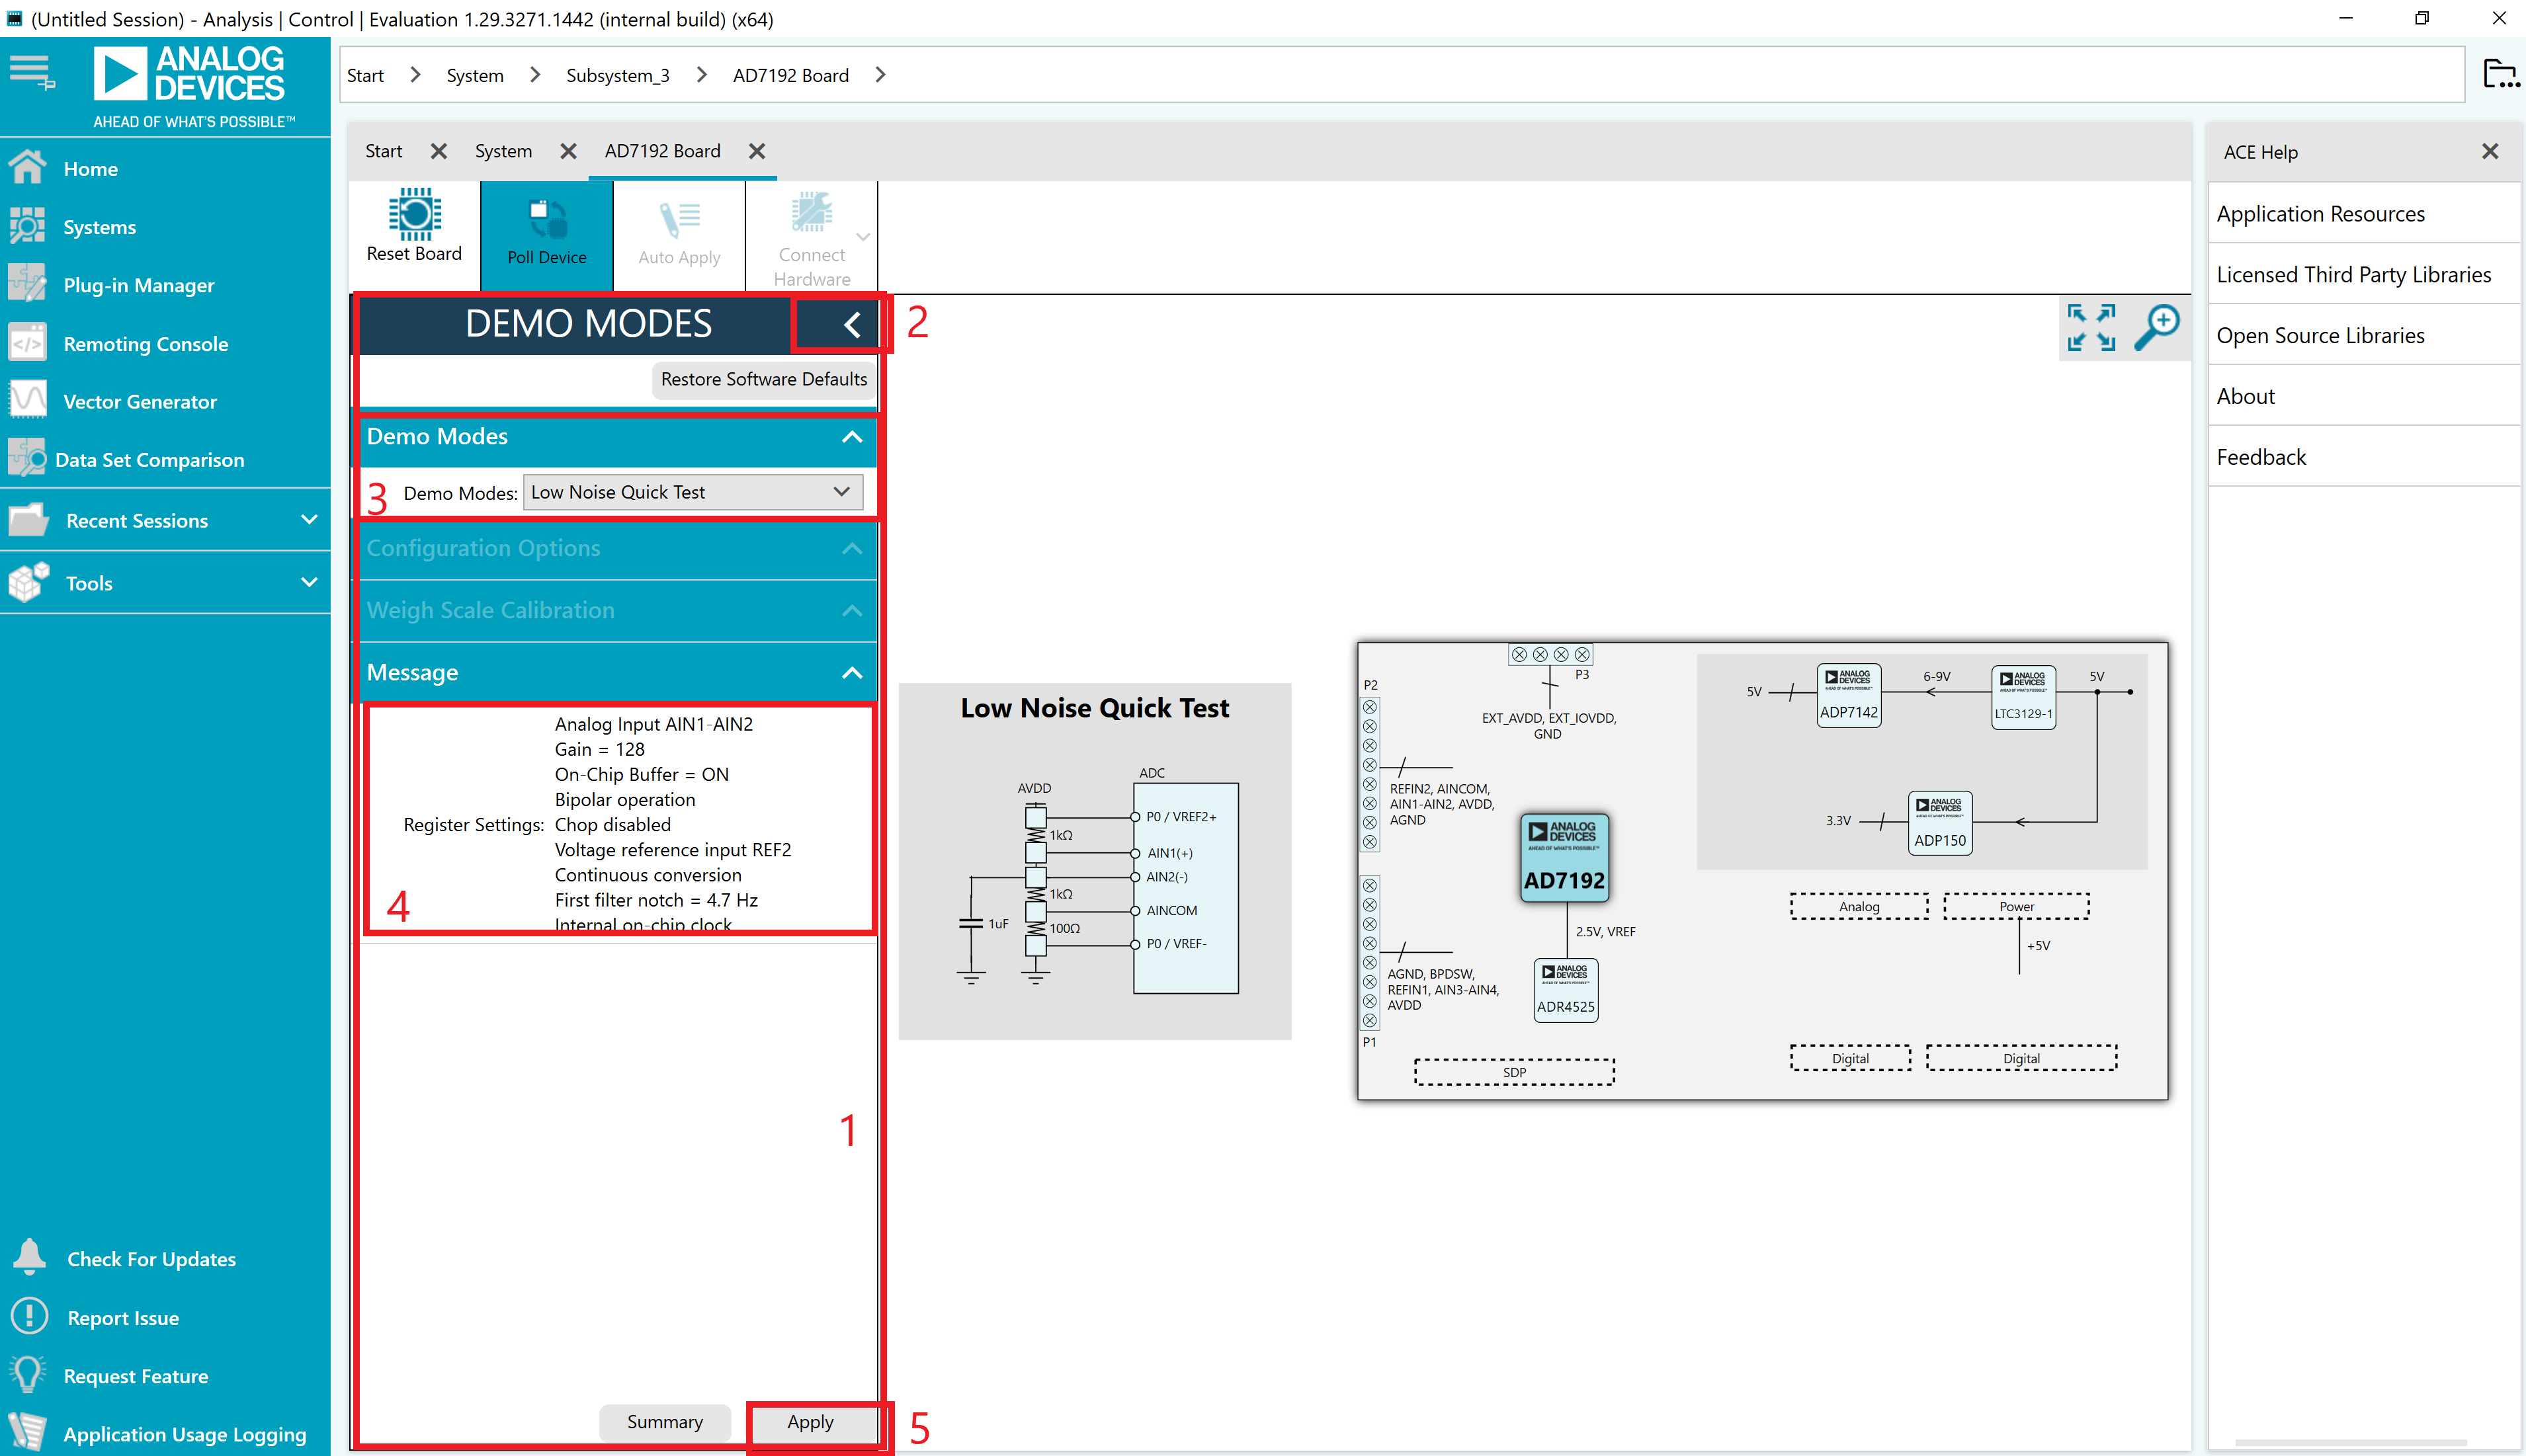Viewport: 2526px width, 1456px height.
Task: Click the fit-to-view arrows icon
Action: 2091,327
